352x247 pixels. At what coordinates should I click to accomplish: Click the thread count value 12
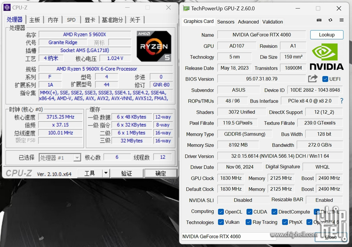tap(162, 157)
